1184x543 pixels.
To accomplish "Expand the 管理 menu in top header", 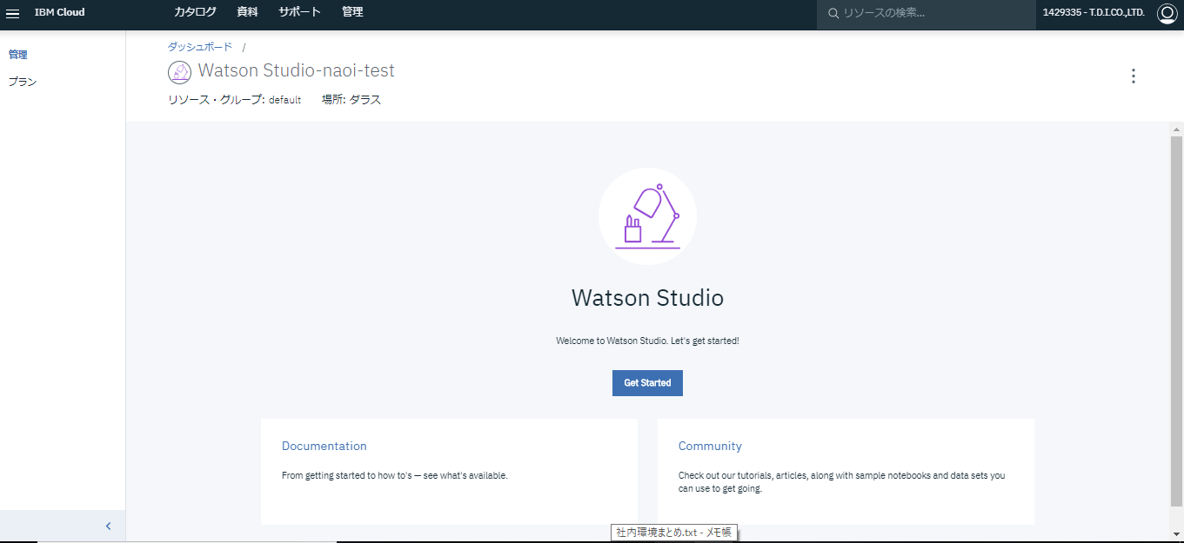I will 352,12.
